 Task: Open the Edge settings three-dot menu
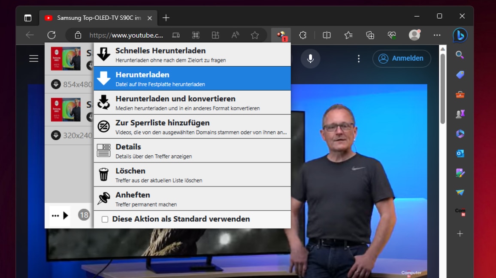pos(437,35)
